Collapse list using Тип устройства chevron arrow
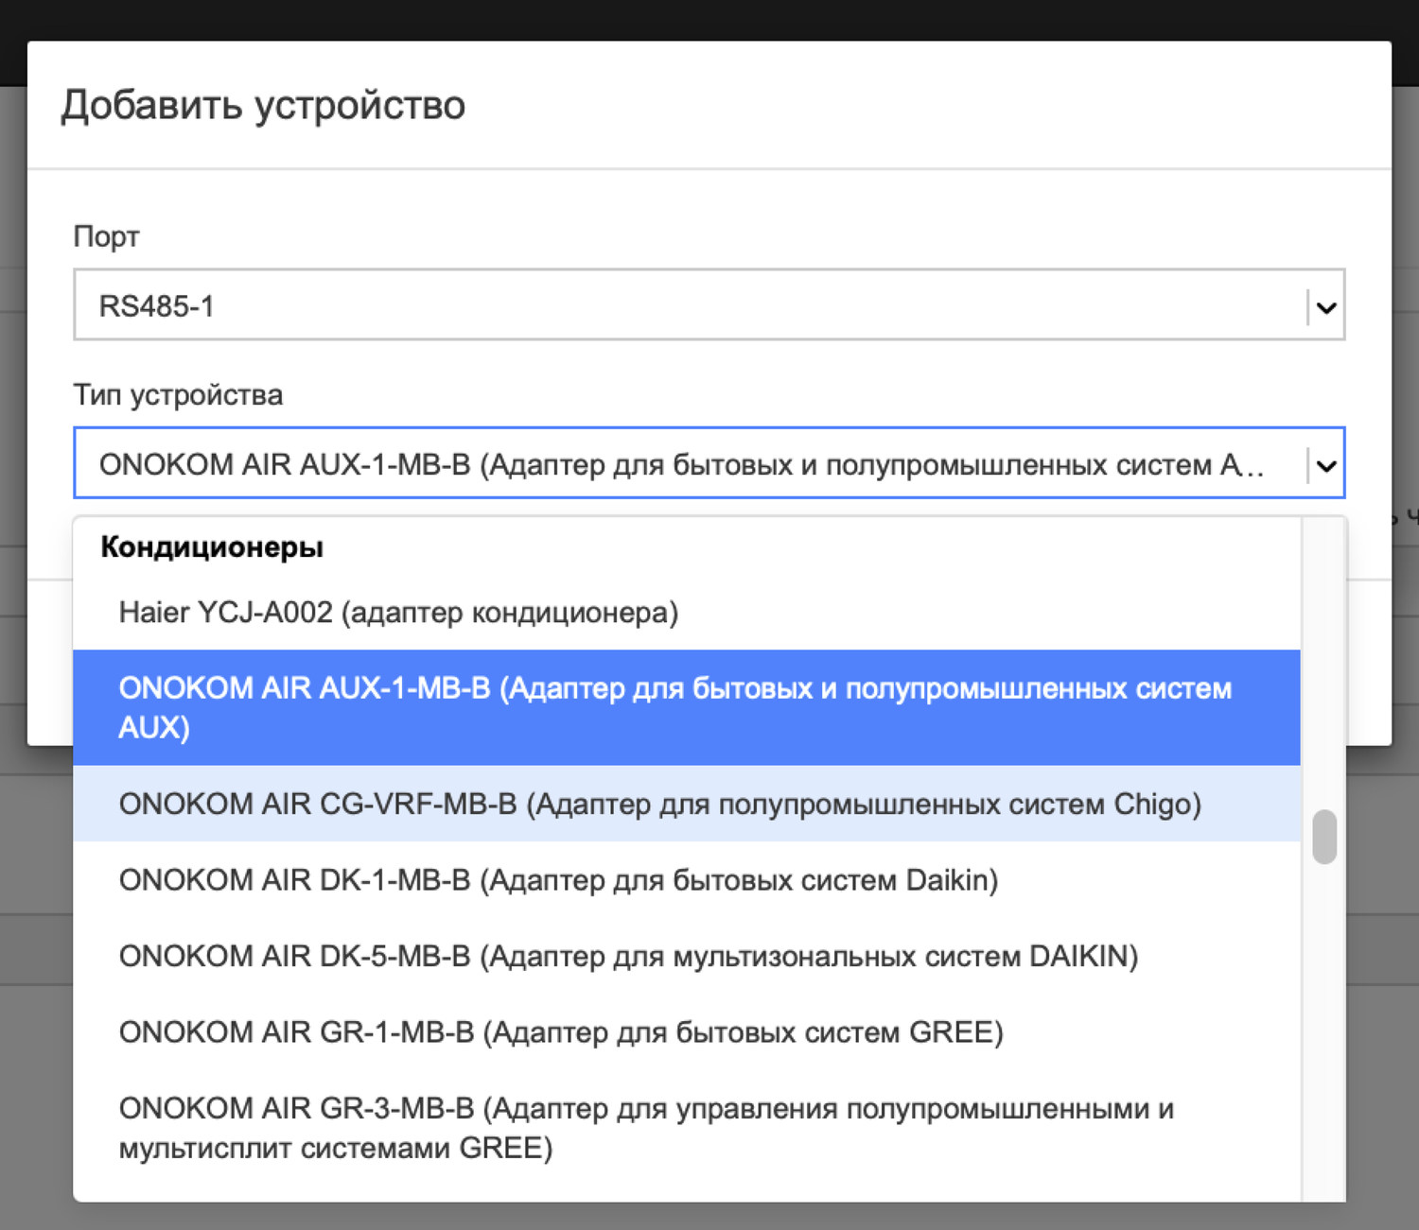 click(1326, 465)
